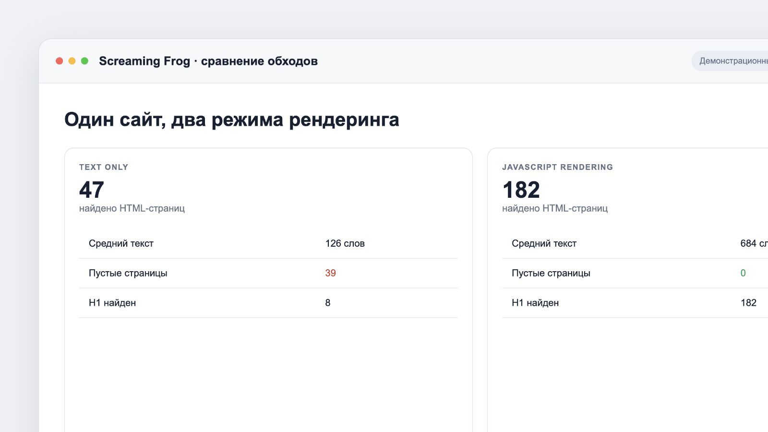Click heading 'Один сайт, два режима рендеринга'
The height and width of the screenshot is (432, 768).
232,120
